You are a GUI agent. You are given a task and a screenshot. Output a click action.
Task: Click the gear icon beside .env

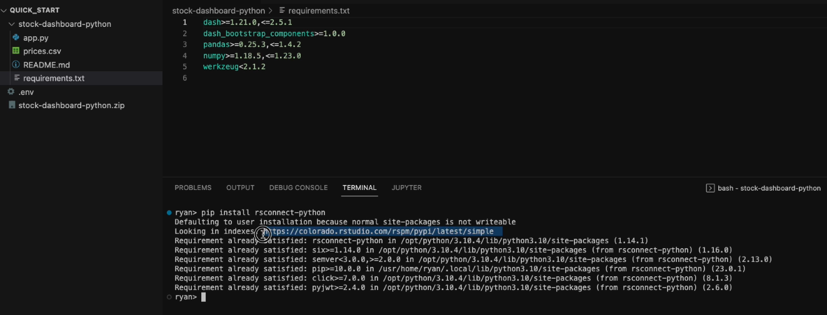11,92
